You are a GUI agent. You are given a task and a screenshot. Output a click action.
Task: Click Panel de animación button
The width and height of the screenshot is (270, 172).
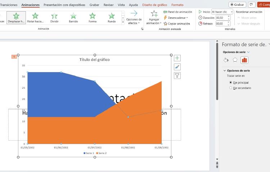177,12
